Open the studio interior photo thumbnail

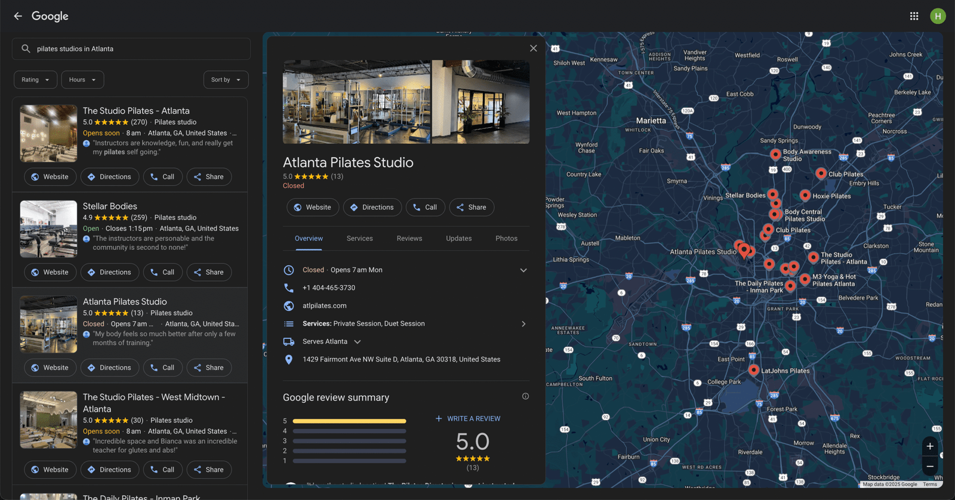tap(356, 102)
